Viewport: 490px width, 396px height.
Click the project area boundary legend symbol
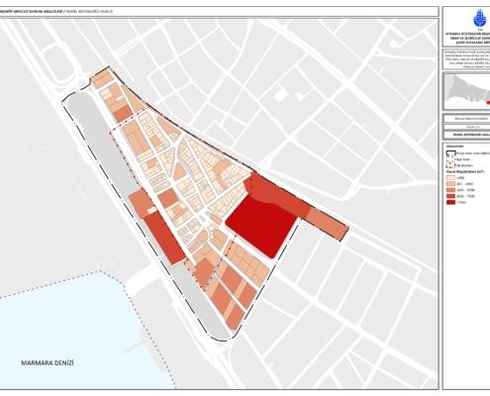[x=450, y=153]
